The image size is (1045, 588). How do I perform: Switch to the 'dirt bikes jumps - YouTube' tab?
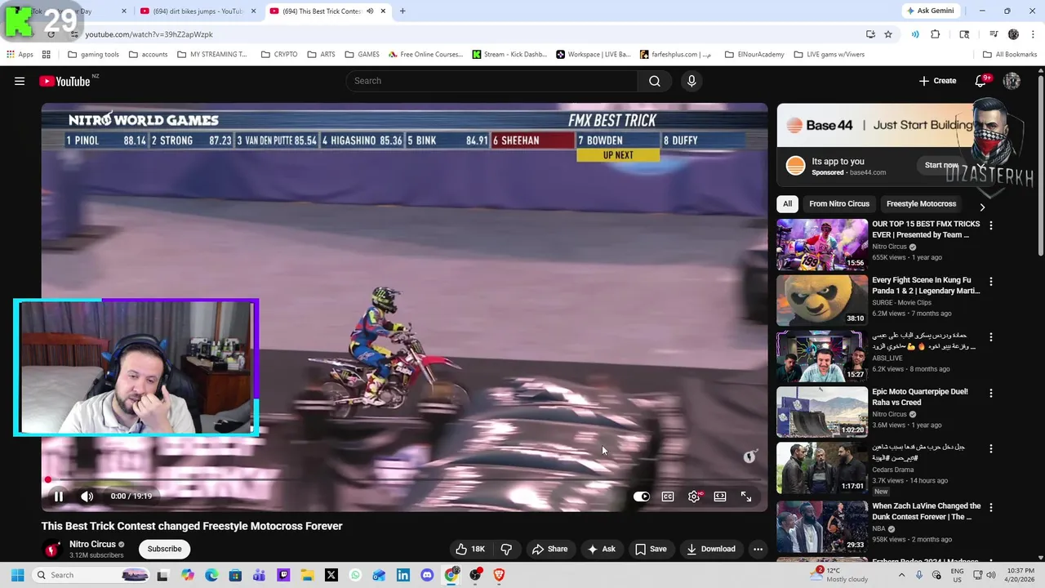click(196, 11)
